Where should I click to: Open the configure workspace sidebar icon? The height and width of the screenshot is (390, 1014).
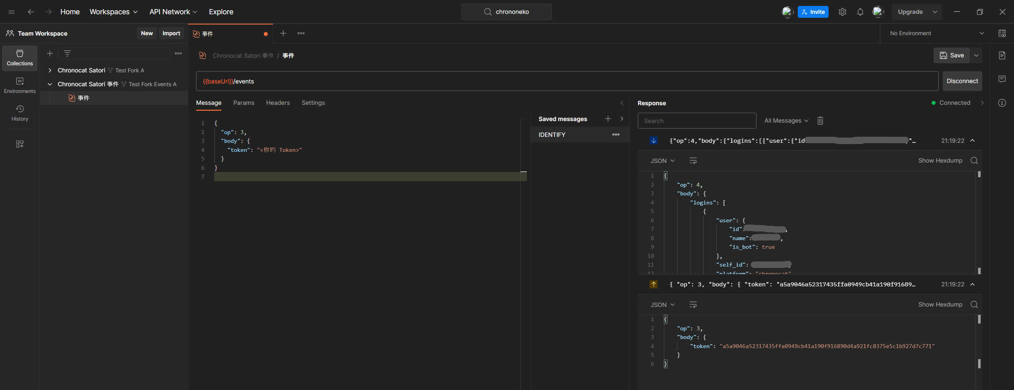(x=20, y=144)
